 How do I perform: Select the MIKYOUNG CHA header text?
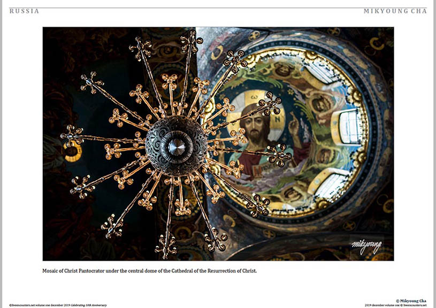click(395, 11)
